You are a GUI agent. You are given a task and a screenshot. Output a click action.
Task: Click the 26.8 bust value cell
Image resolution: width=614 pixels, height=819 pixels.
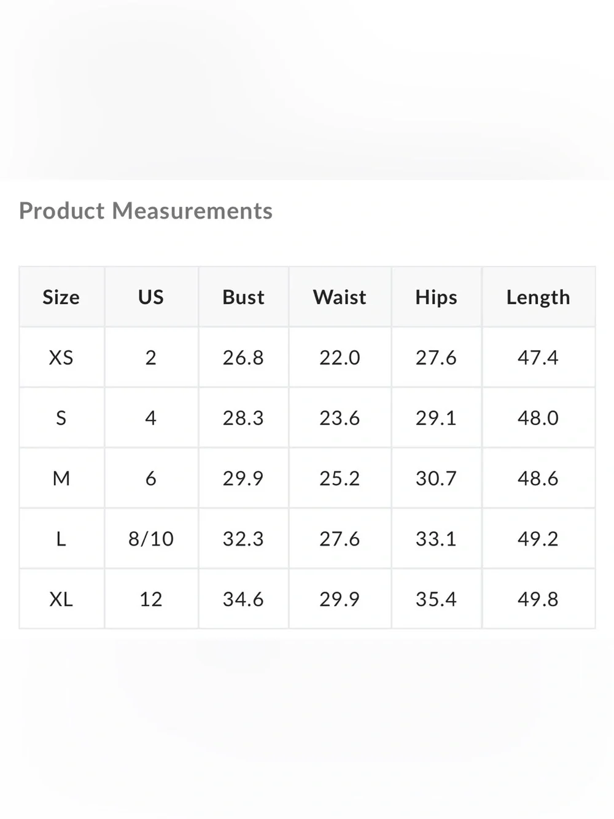[244, 357]
